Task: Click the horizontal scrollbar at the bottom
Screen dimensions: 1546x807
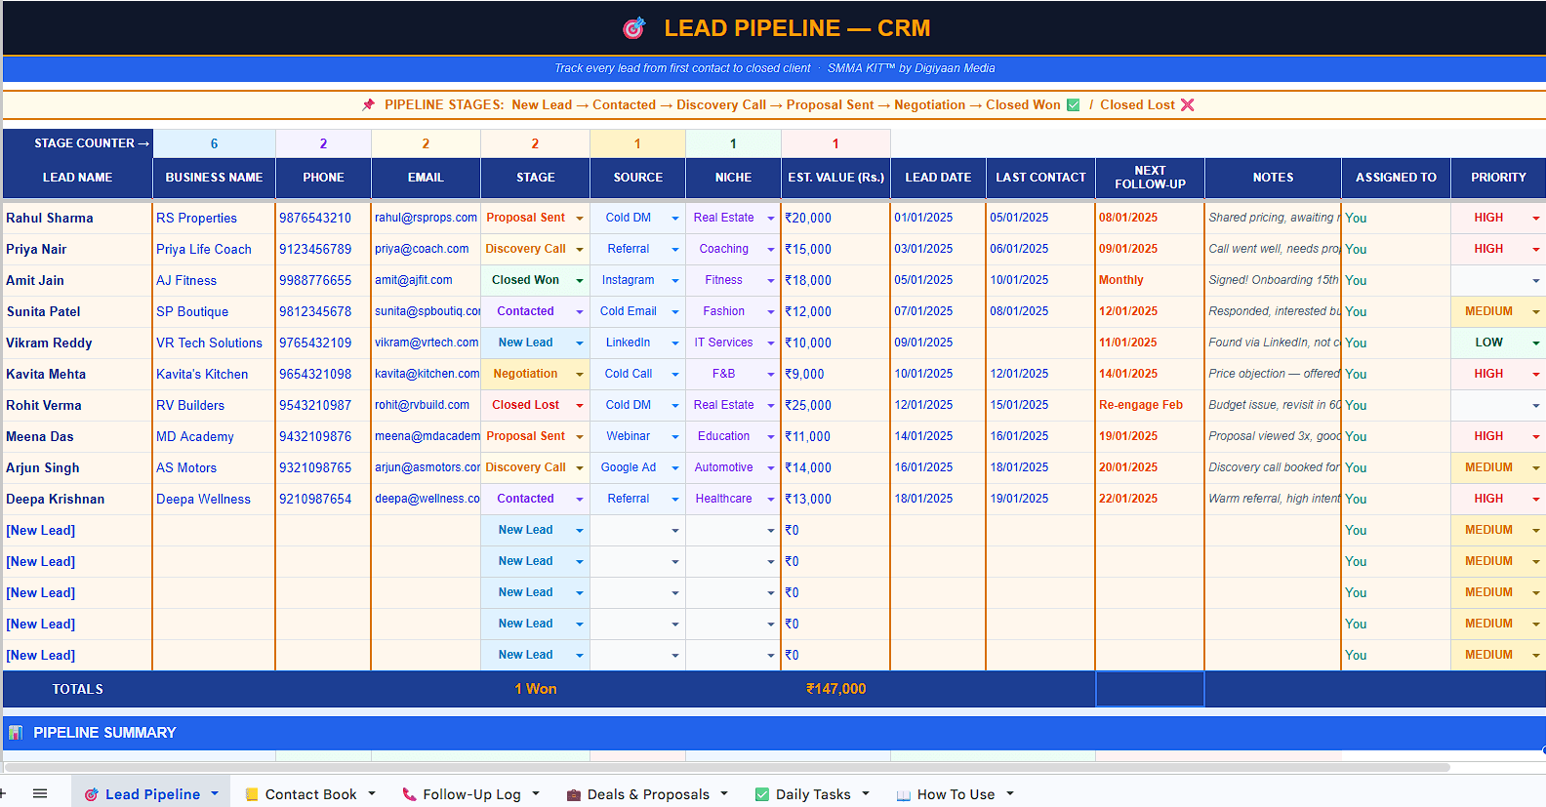Action: point(727,767)
